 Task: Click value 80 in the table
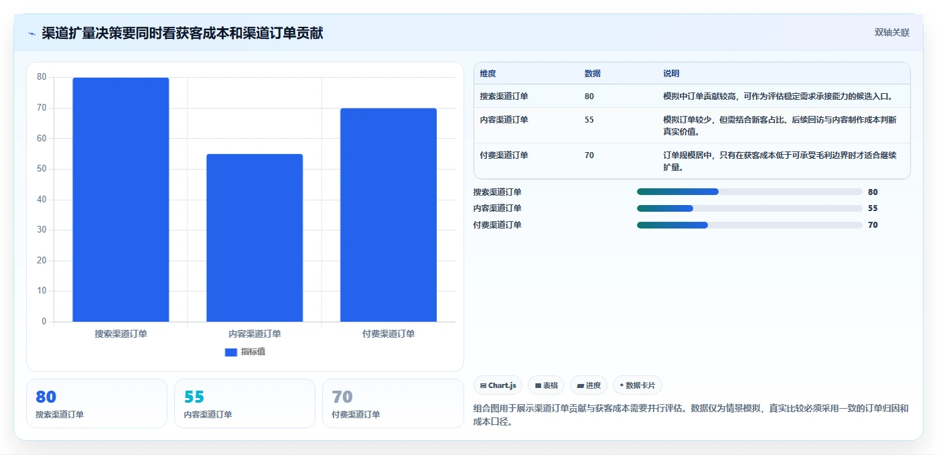(x=589, y=96)
